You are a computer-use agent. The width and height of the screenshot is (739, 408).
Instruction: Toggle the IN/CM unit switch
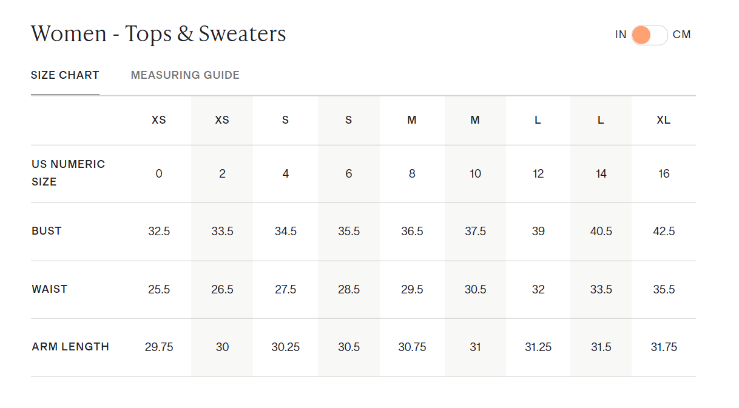pos(649,35)
